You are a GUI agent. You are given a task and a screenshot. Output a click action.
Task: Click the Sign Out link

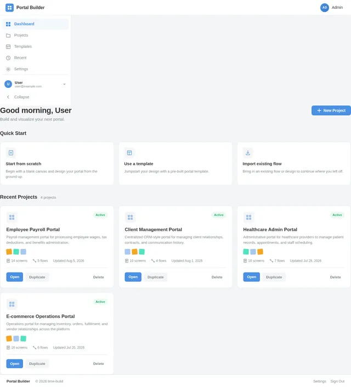click(x=337, y=381)
